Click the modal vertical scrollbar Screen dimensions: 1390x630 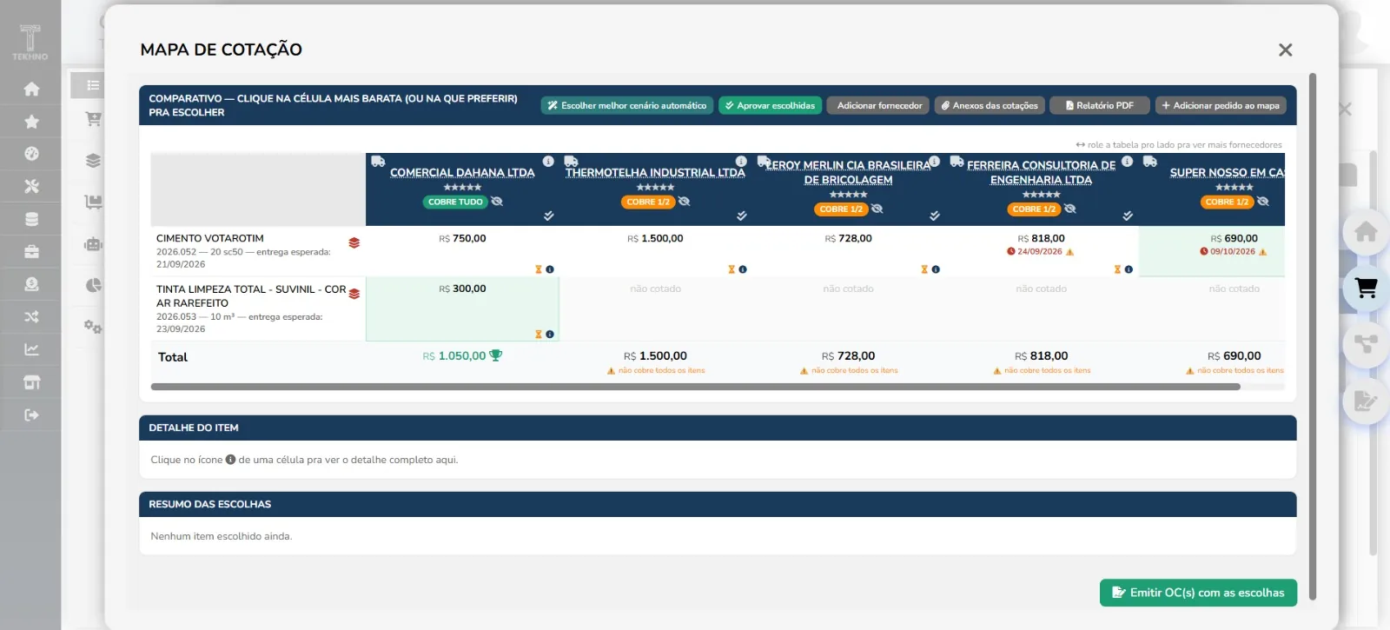pos(1313,336)
